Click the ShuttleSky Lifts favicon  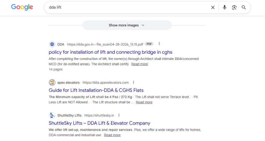coord(52,115)
